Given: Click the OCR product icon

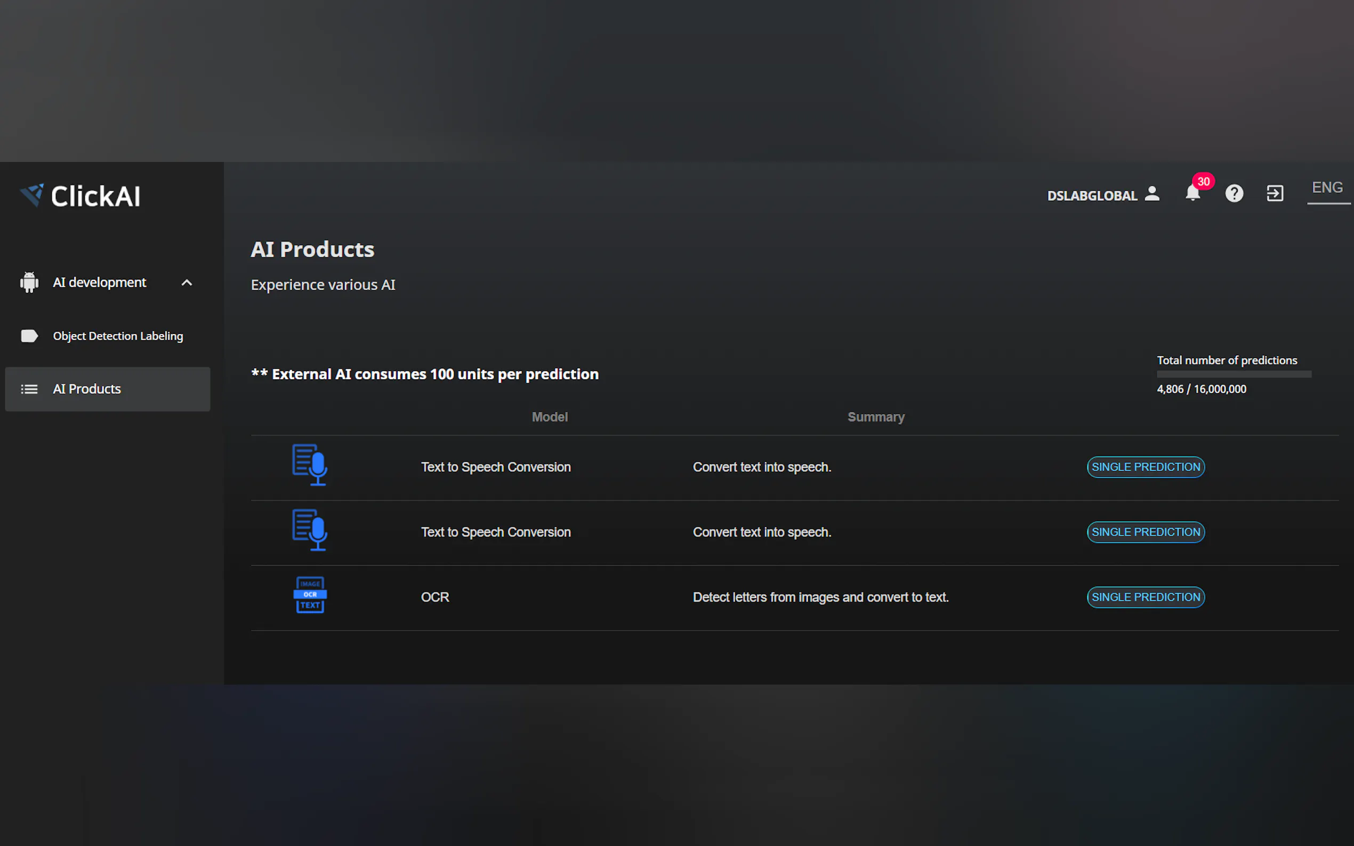Looking at the screenshot, I should (x=310, y=595).
